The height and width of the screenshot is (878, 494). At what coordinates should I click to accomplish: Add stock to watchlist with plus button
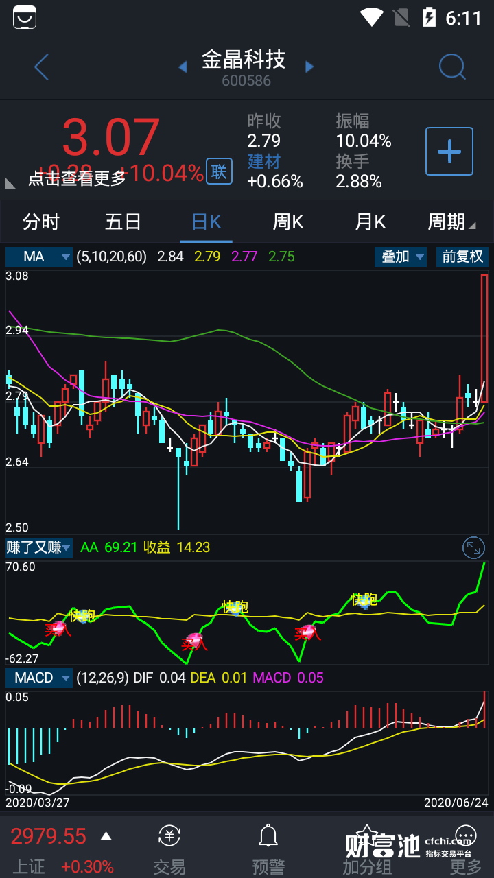coord(449,151)
